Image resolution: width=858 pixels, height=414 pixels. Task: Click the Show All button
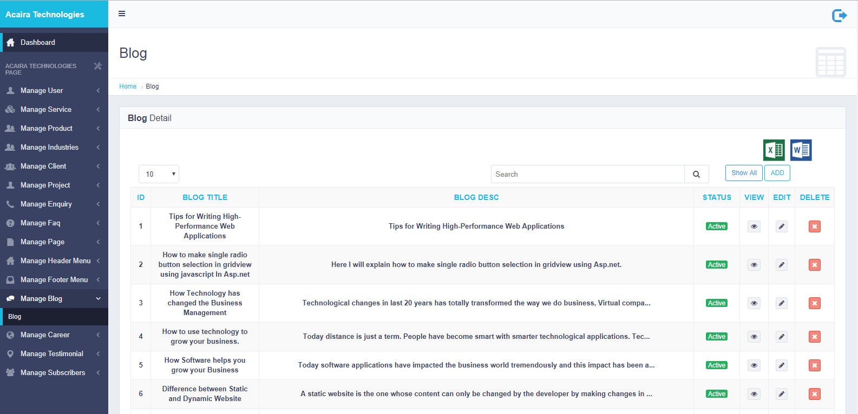coord(743,173)
